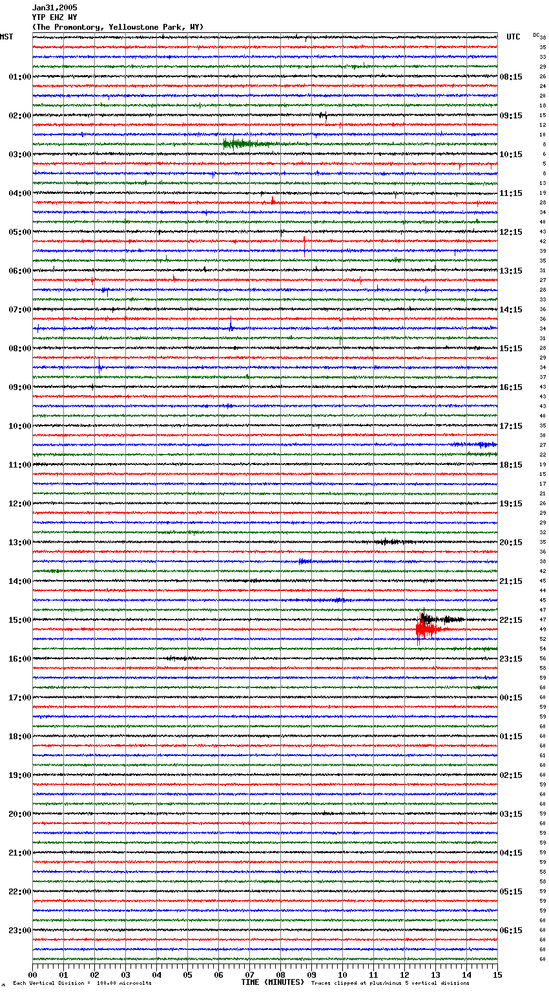Click the 16:15 UTC time label

pyautogui.click(x=511, y=387)
